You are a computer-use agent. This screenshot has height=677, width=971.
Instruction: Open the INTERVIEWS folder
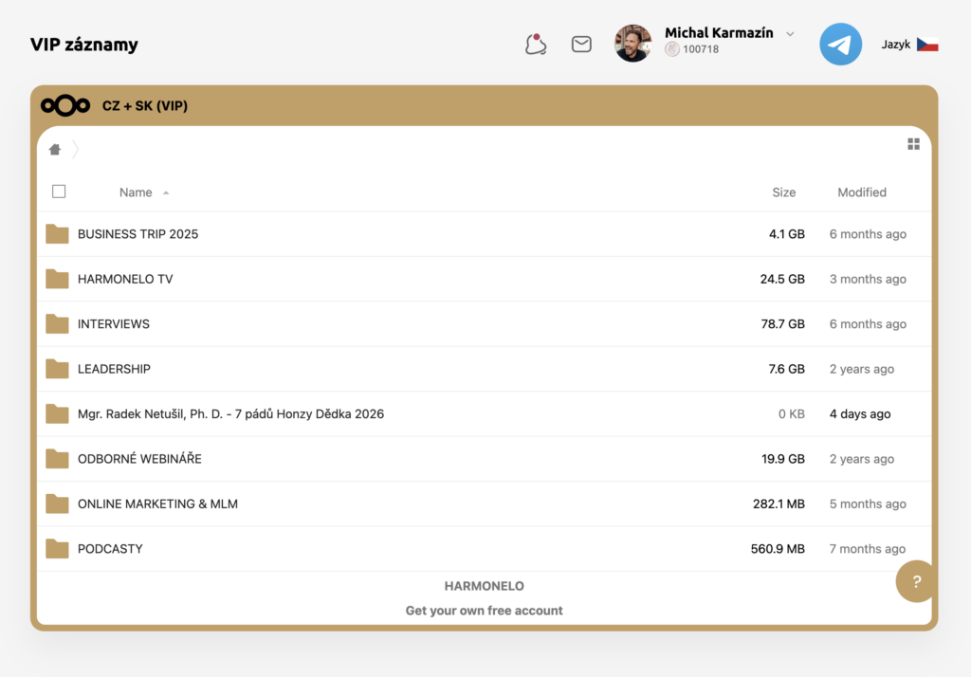click(x=114, y=324)
